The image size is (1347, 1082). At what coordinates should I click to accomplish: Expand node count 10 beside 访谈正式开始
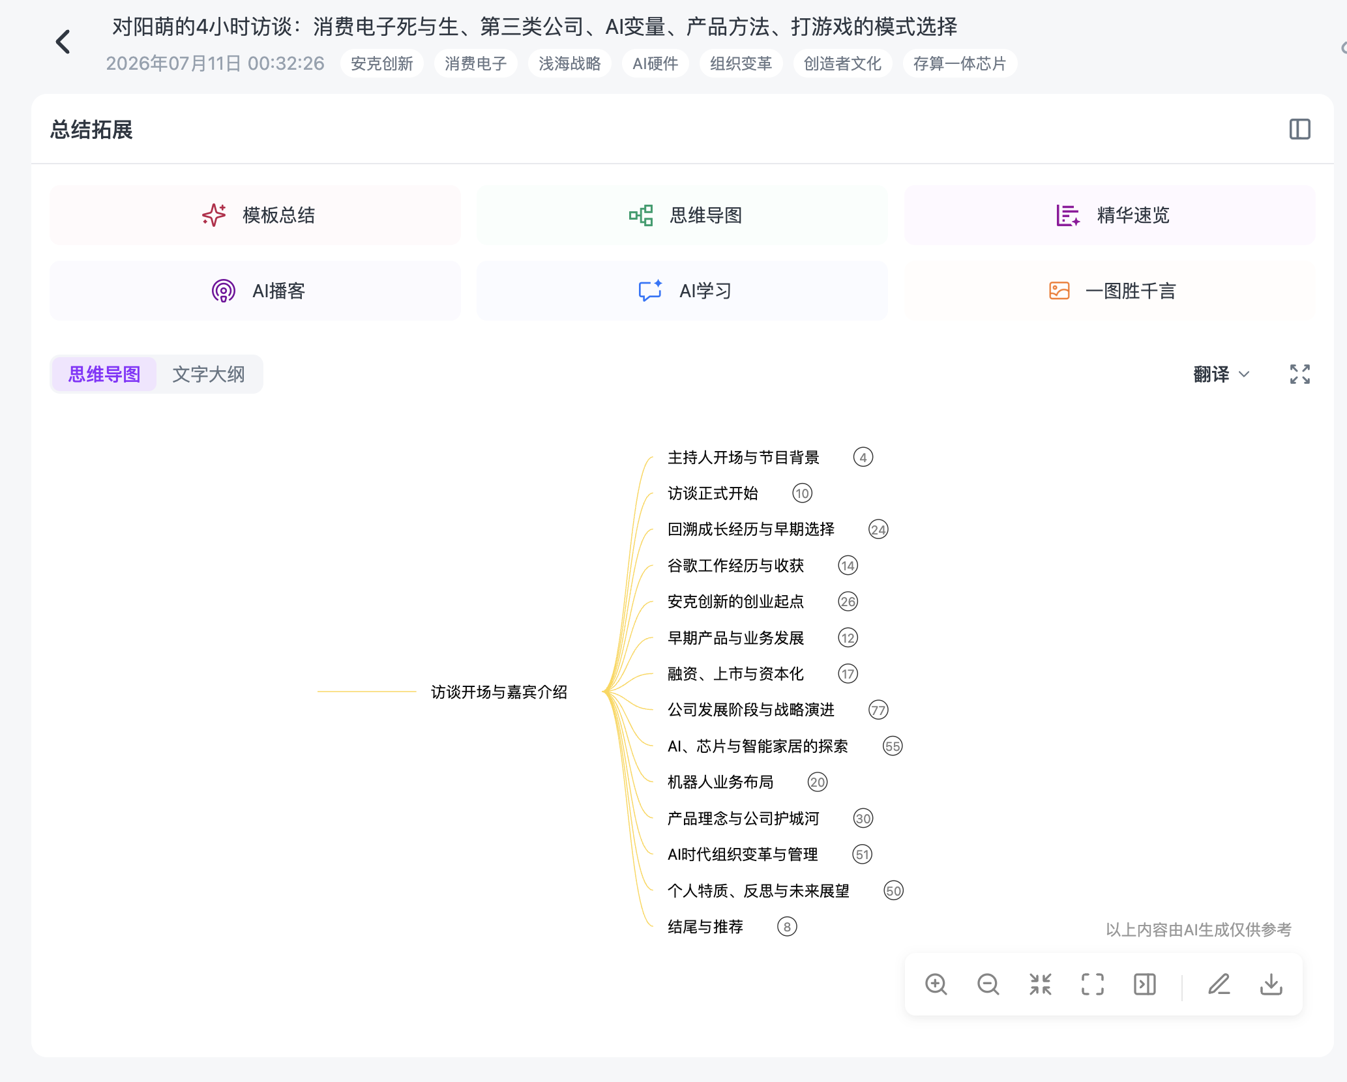(x=803, y=493)
